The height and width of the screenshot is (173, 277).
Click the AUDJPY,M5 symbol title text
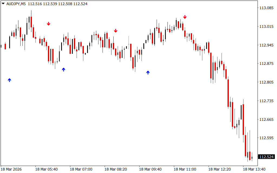coord(16,4)
